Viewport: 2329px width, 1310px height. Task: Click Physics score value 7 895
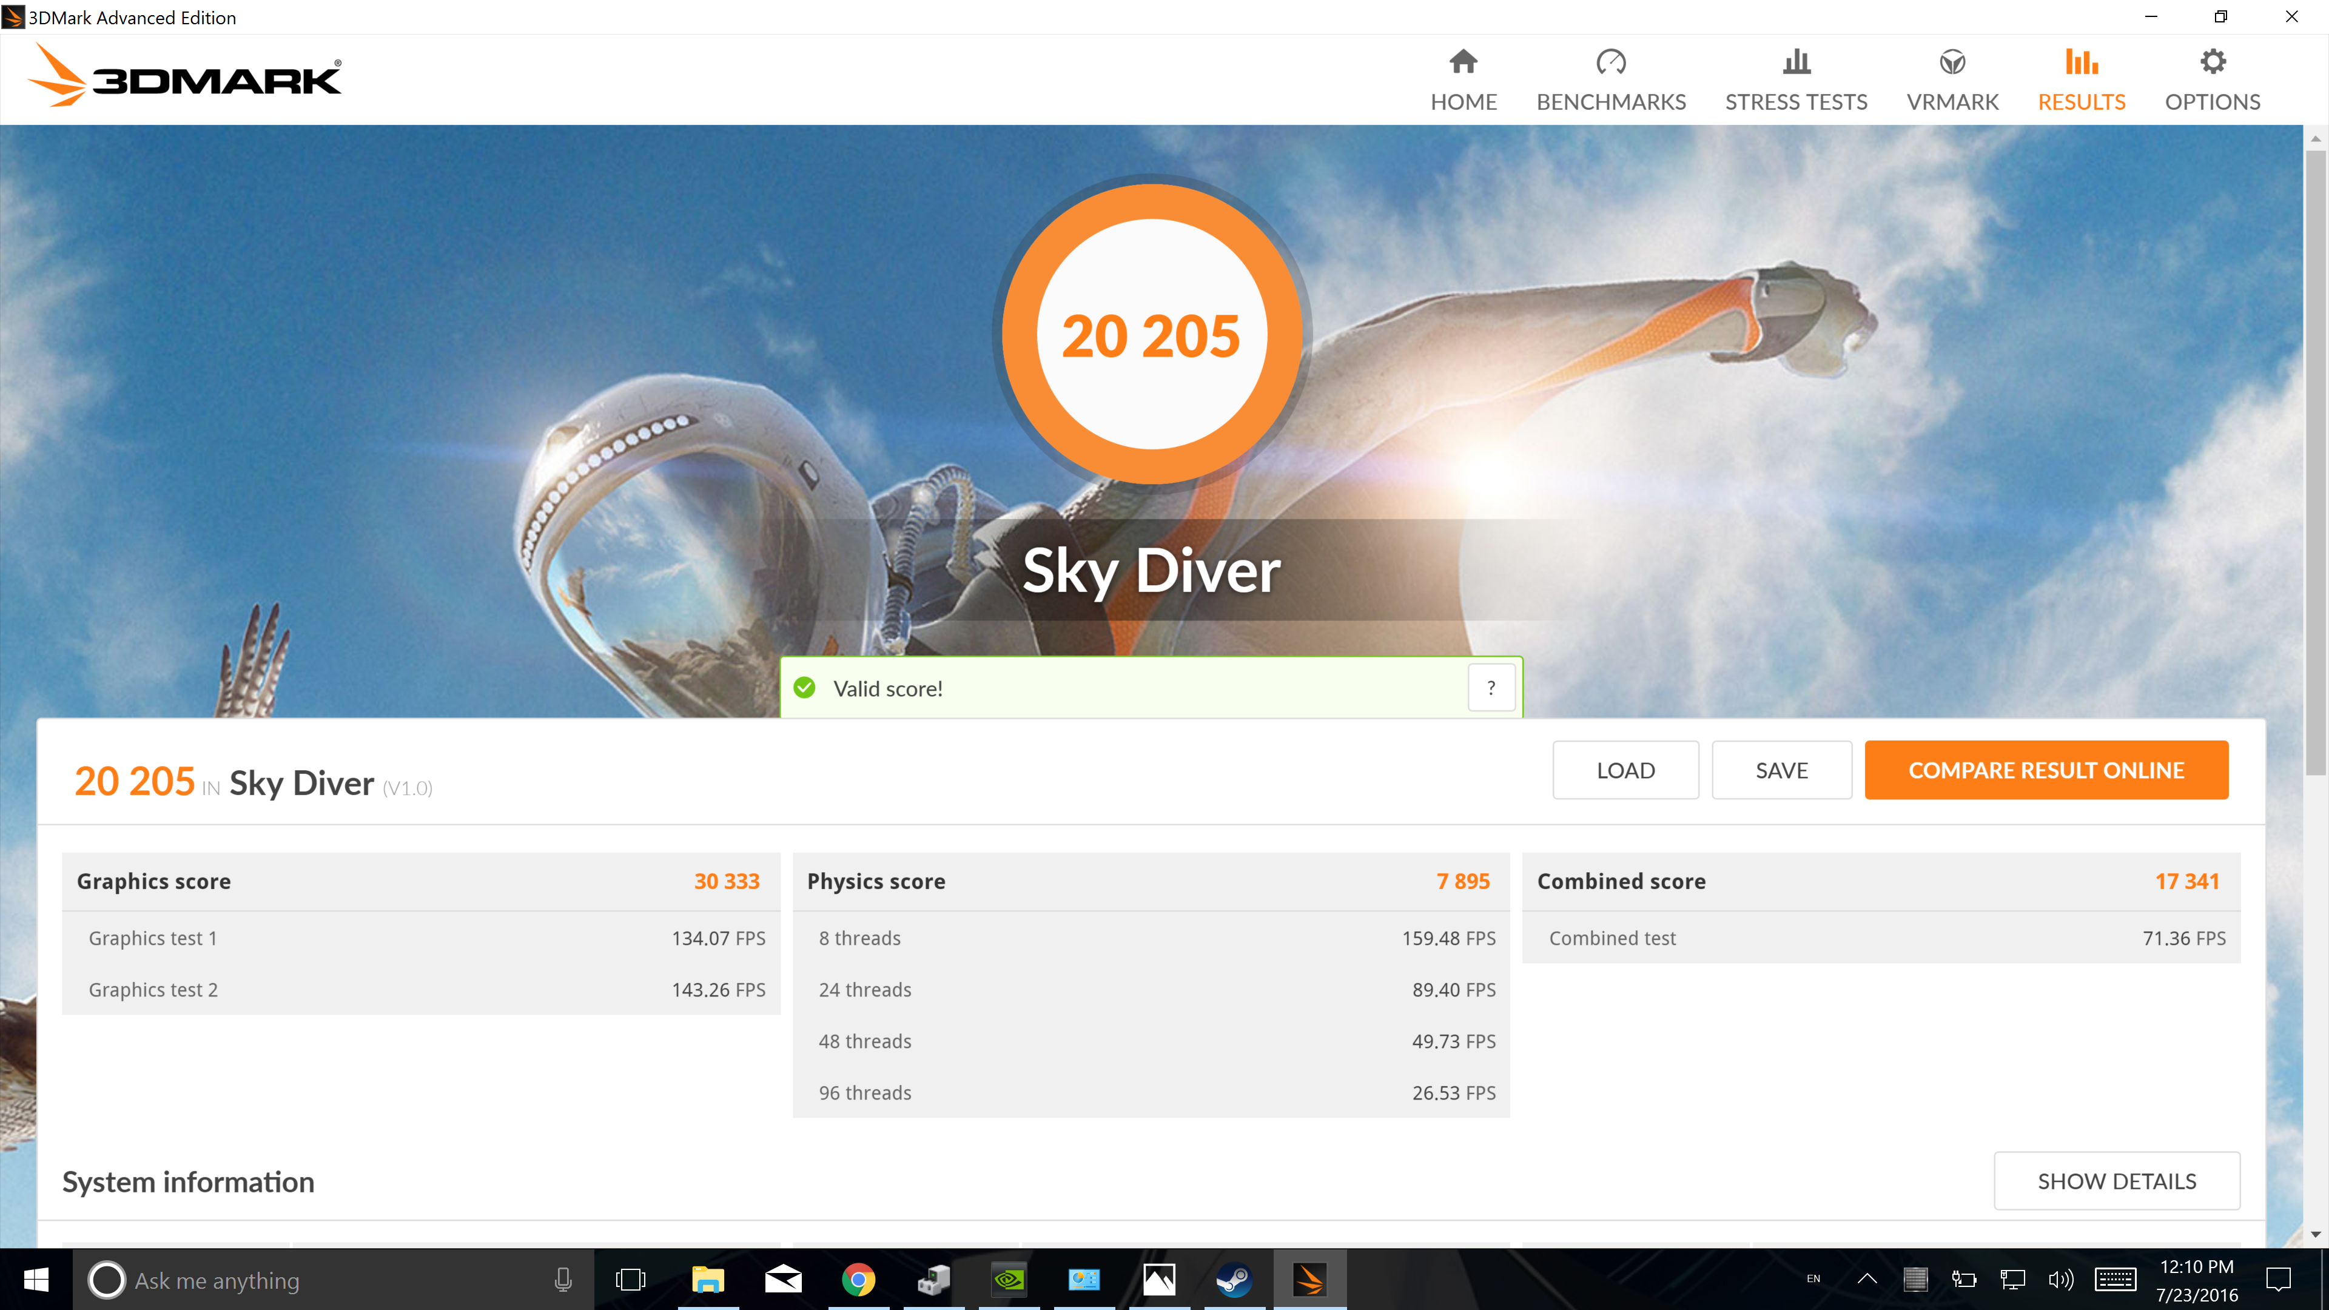coord(1463,881)
